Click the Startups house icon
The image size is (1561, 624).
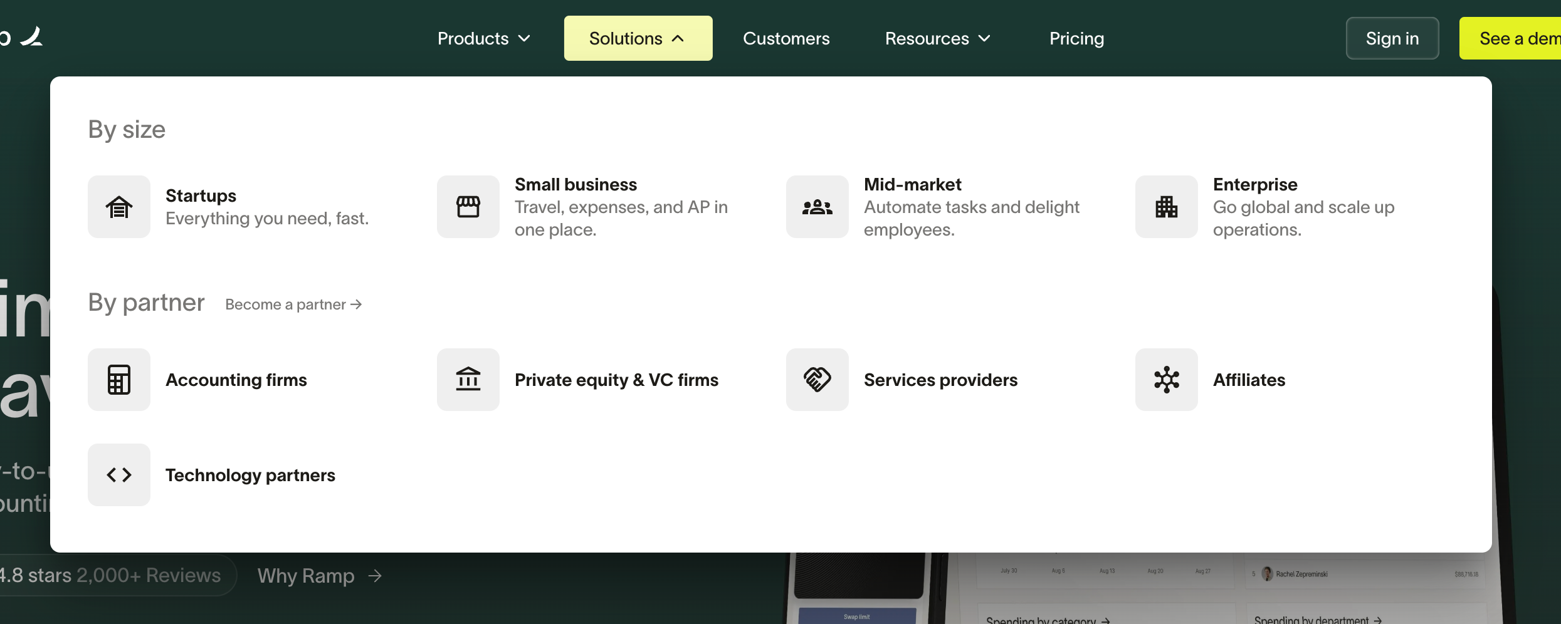118,207
